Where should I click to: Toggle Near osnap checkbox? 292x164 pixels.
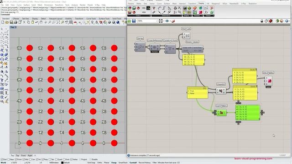click(x=9, y=159)
